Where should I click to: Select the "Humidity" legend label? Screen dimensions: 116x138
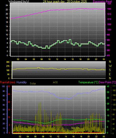coord(21,82)
